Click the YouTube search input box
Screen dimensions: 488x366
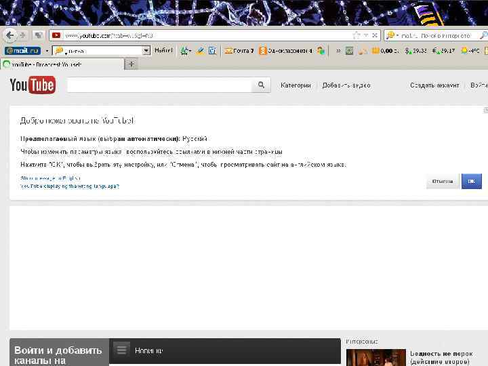[159, 85]
